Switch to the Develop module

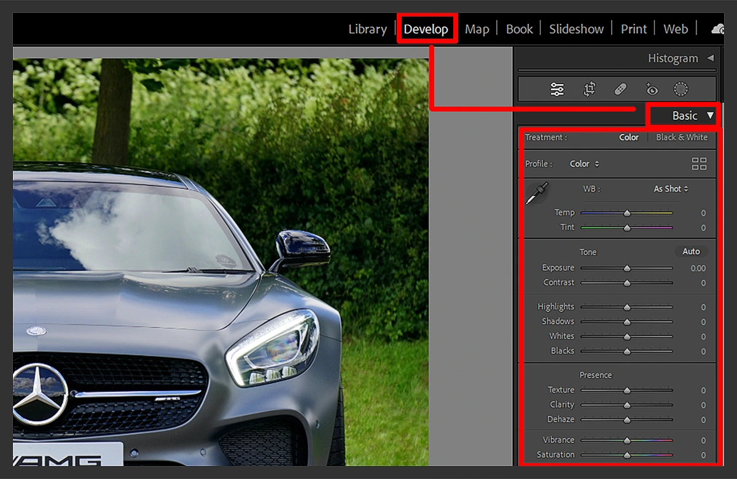(x=426, y=29)
